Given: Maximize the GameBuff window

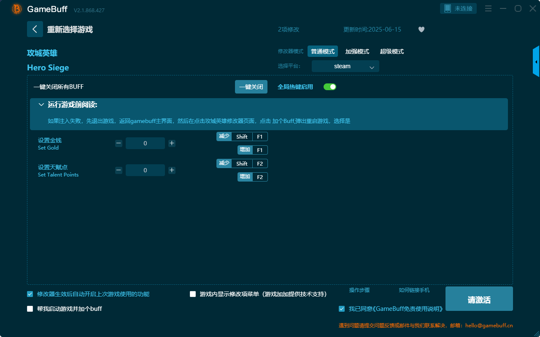Looking at the screenshot, I should click(x=518, y=8).
